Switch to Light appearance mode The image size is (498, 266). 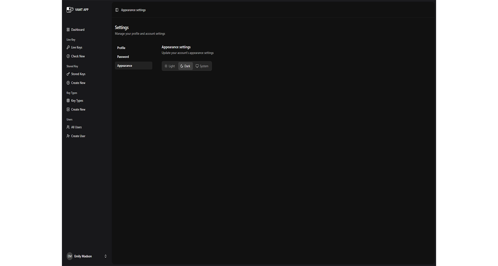(x=170, y=66)
